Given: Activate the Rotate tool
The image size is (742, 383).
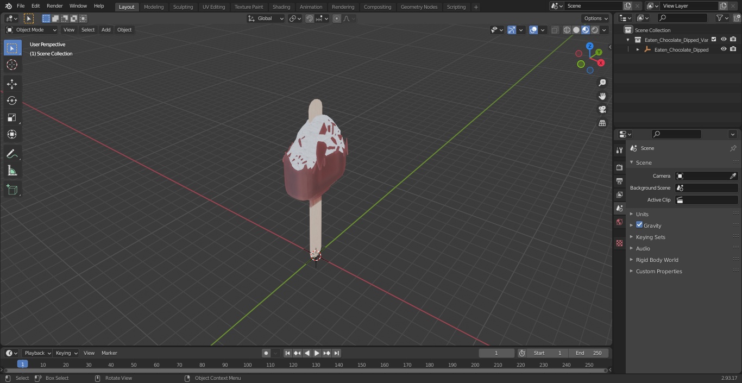Looking at the screenshot, I should click(12, 101).
